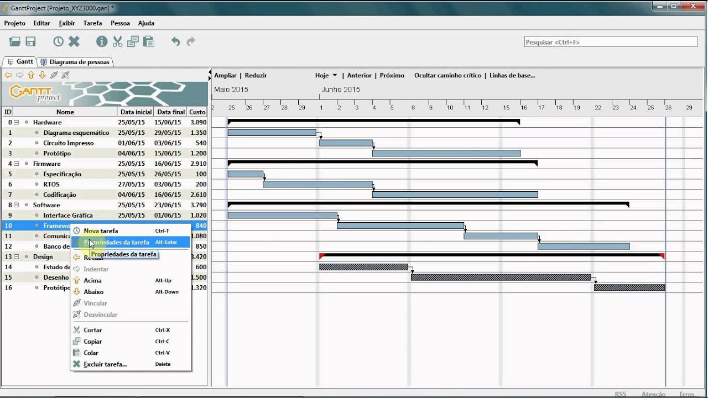Image resolution: width=708 pixels, height=398 pixels.
Task: Switch to Diagrama de pessoas tab
Action: (76, 62)
